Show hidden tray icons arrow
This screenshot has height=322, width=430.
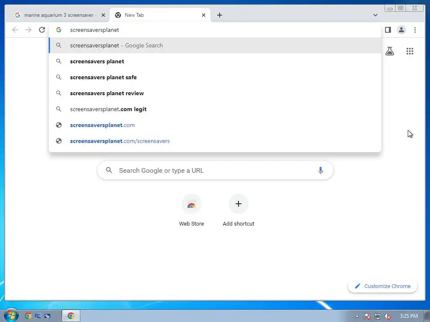tap(357, 316)
